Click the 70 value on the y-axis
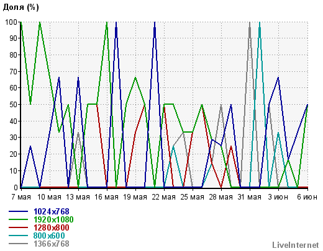Screen dimensions: 323x251 (x=14, y=71)
